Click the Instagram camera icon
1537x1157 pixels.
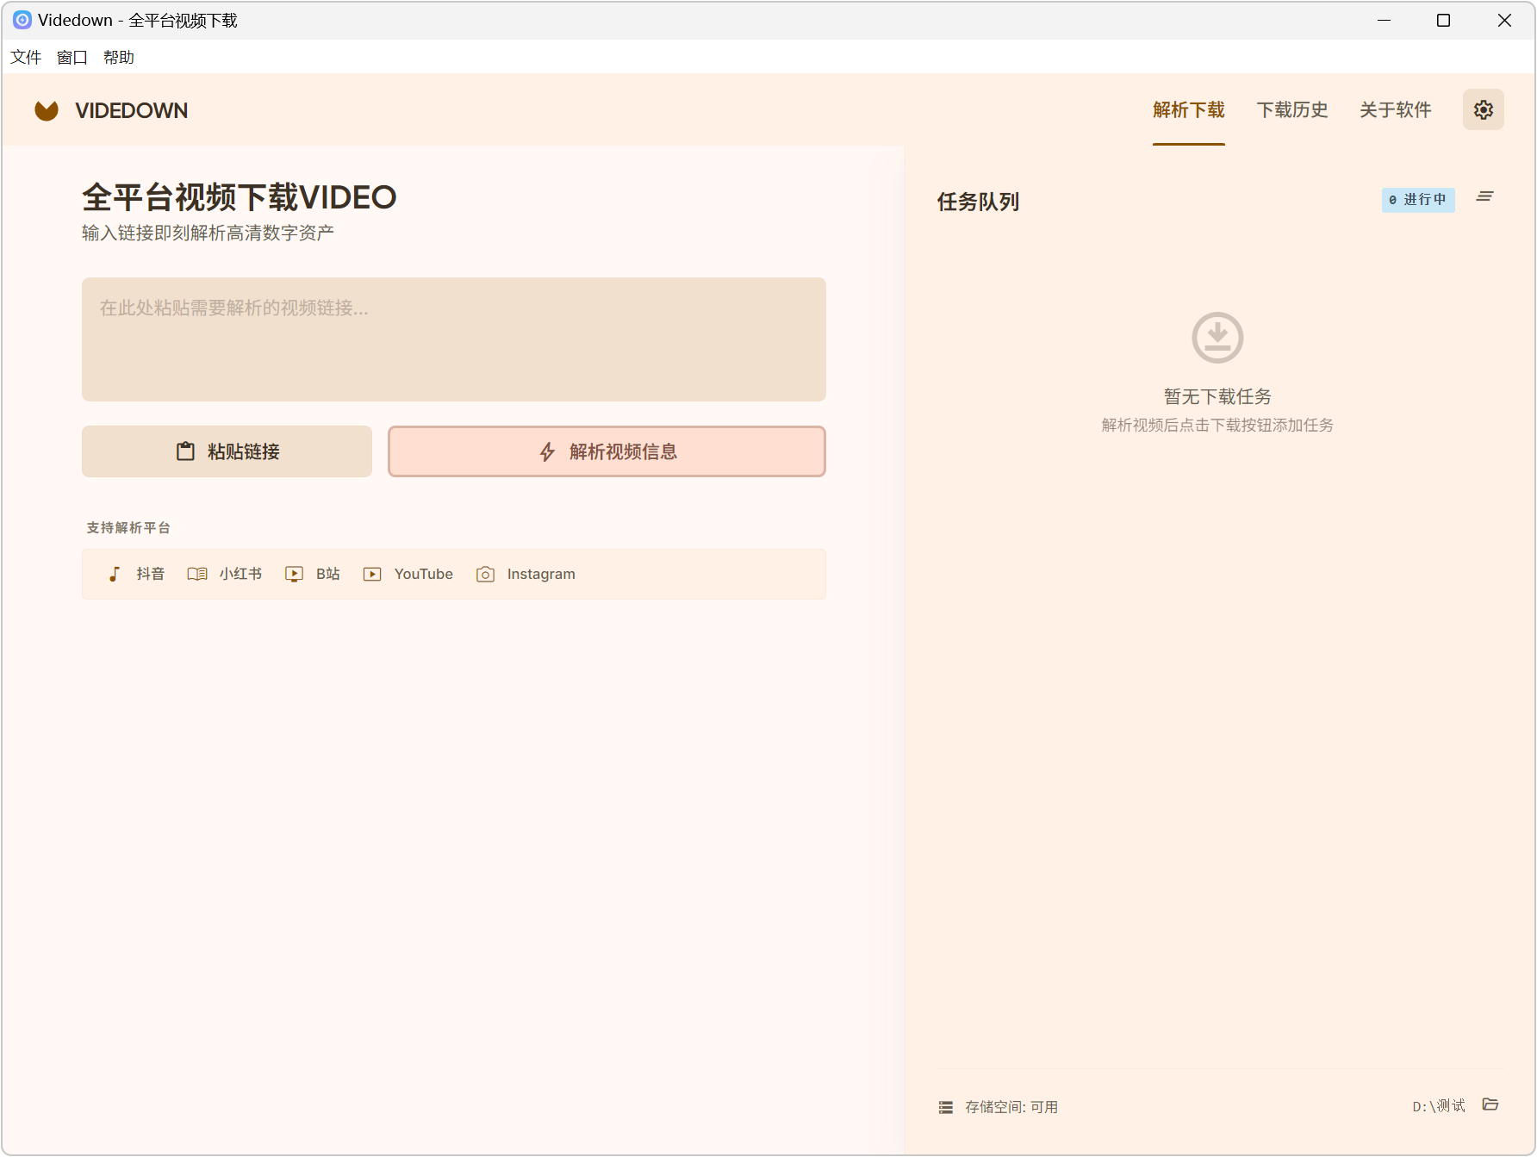485,574
